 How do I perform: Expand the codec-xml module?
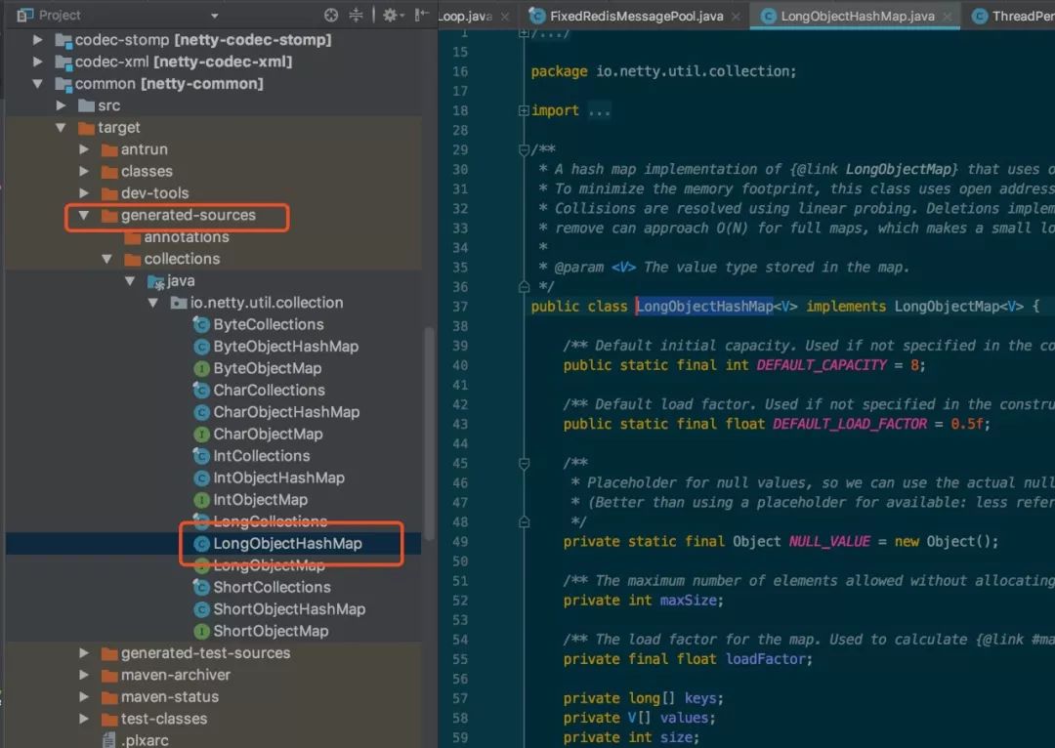pos(38,62)
